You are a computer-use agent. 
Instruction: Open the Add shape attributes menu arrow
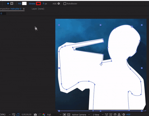[x=59, y=4]
